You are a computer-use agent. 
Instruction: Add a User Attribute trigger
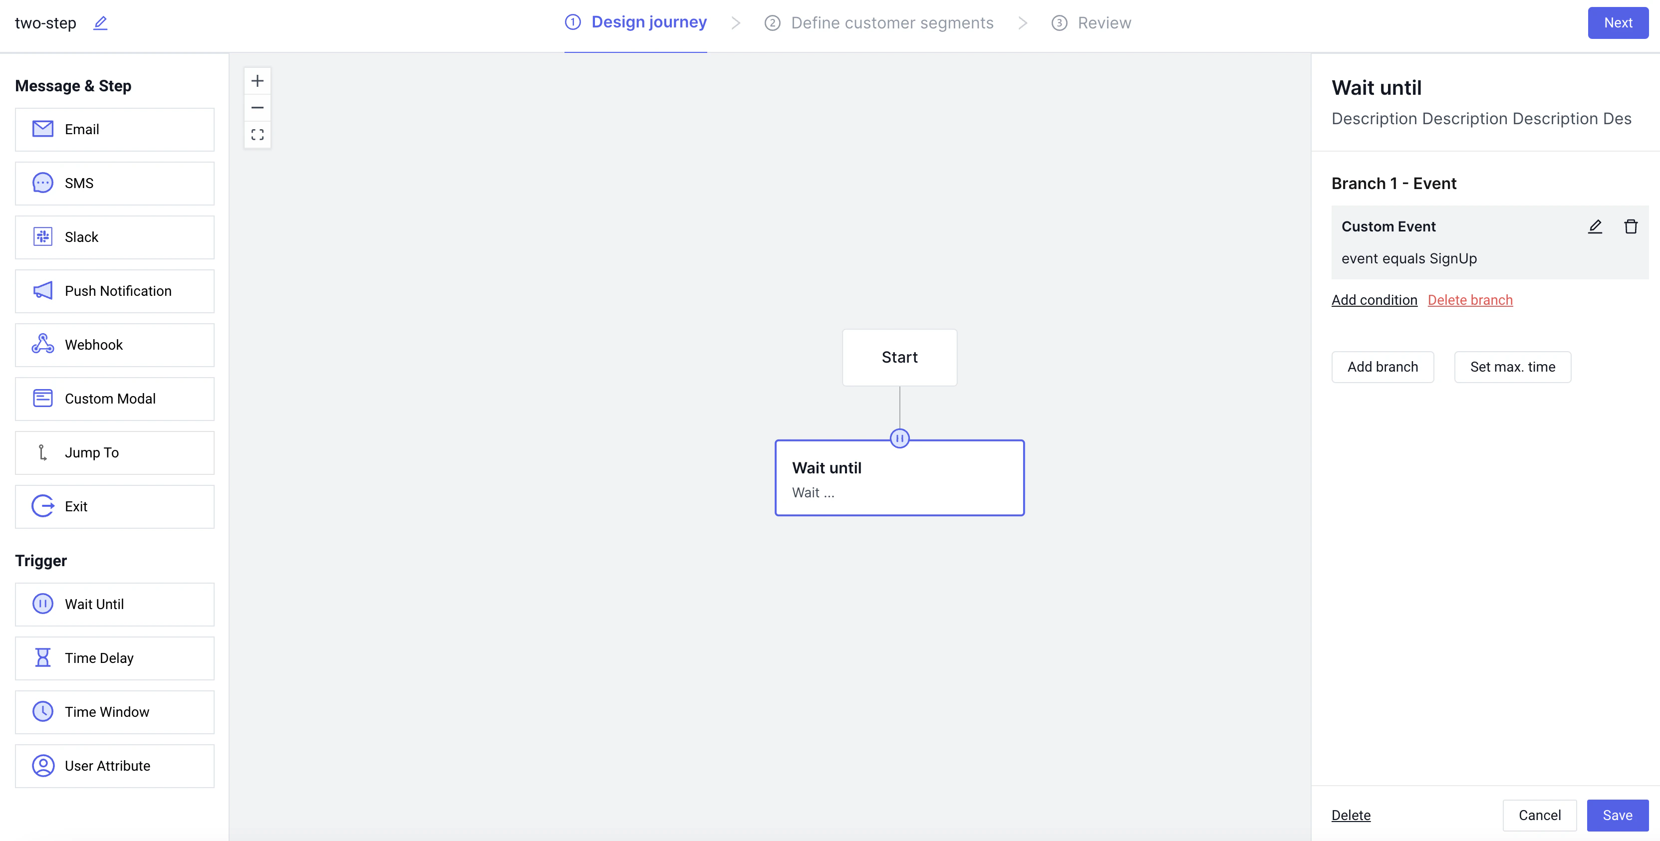[114, 766]
